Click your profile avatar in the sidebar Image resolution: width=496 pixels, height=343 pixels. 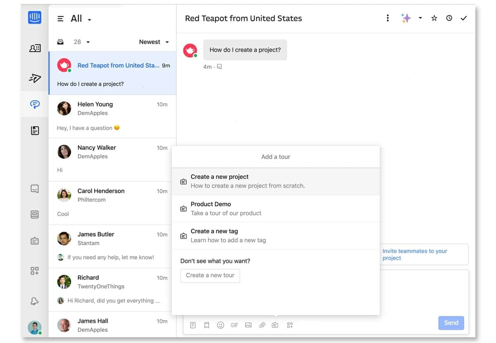pos(35,327)
